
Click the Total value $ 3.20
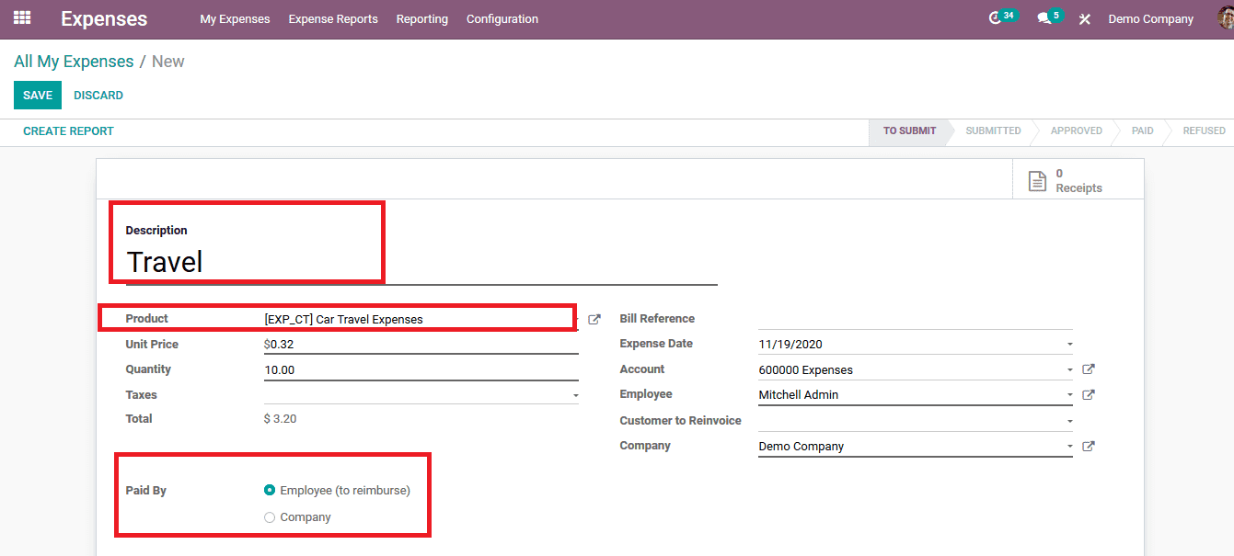tap(280, 419)
